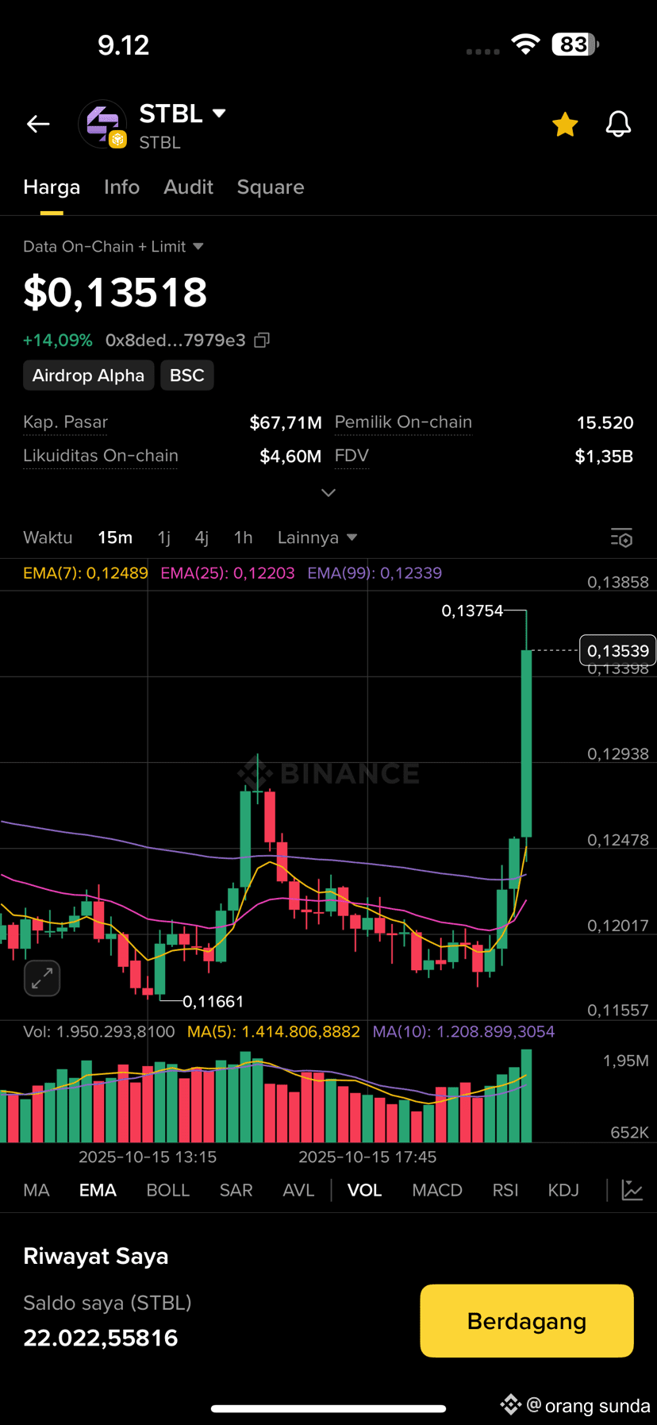Tap the EMA(7) legend value
Viewport: 657px width, 1425px height.
point(86,573)
